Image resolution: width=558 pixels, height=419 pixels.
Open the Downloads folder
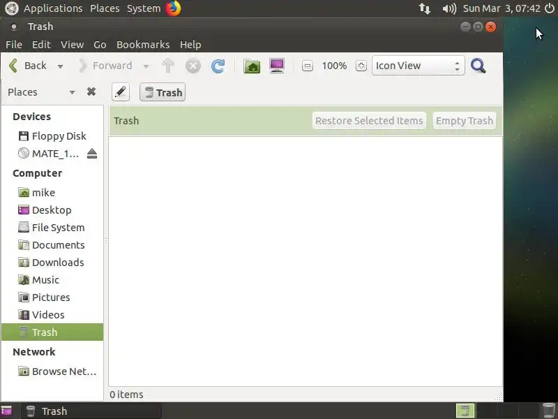tap(52, 263)
